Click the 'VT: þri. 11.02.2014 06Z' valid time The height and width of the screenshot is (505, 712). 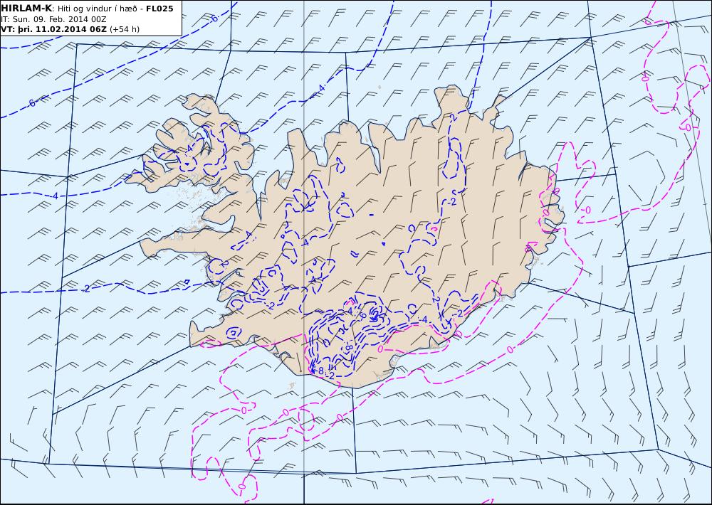pyautogui.click(x=53, y=29)
